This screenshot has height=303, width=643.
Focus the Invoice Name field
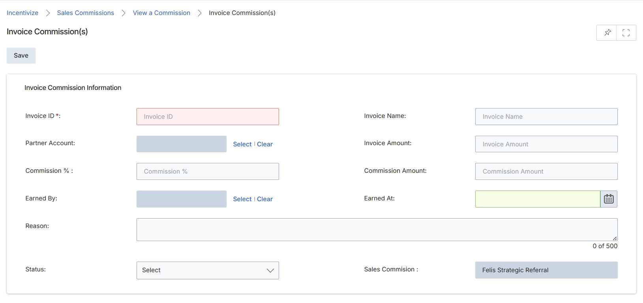pyautogui.click(x=546, y=117)
